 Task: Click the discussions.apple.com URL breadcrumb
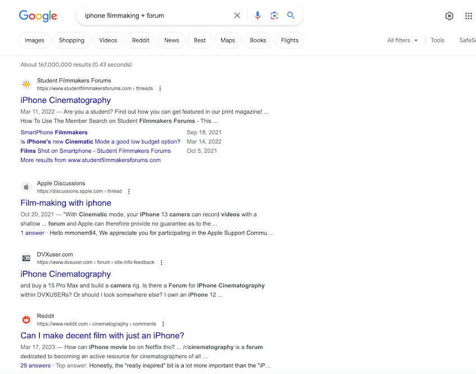point(79,191)
